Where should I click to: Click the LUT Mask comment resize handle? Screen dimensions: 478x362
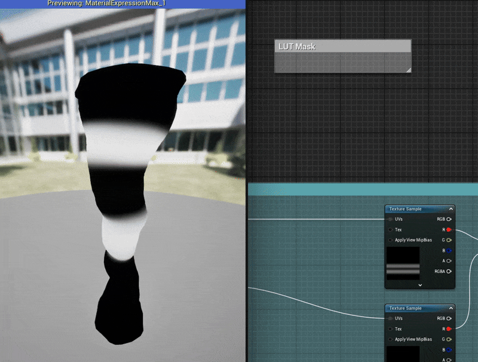408,70
